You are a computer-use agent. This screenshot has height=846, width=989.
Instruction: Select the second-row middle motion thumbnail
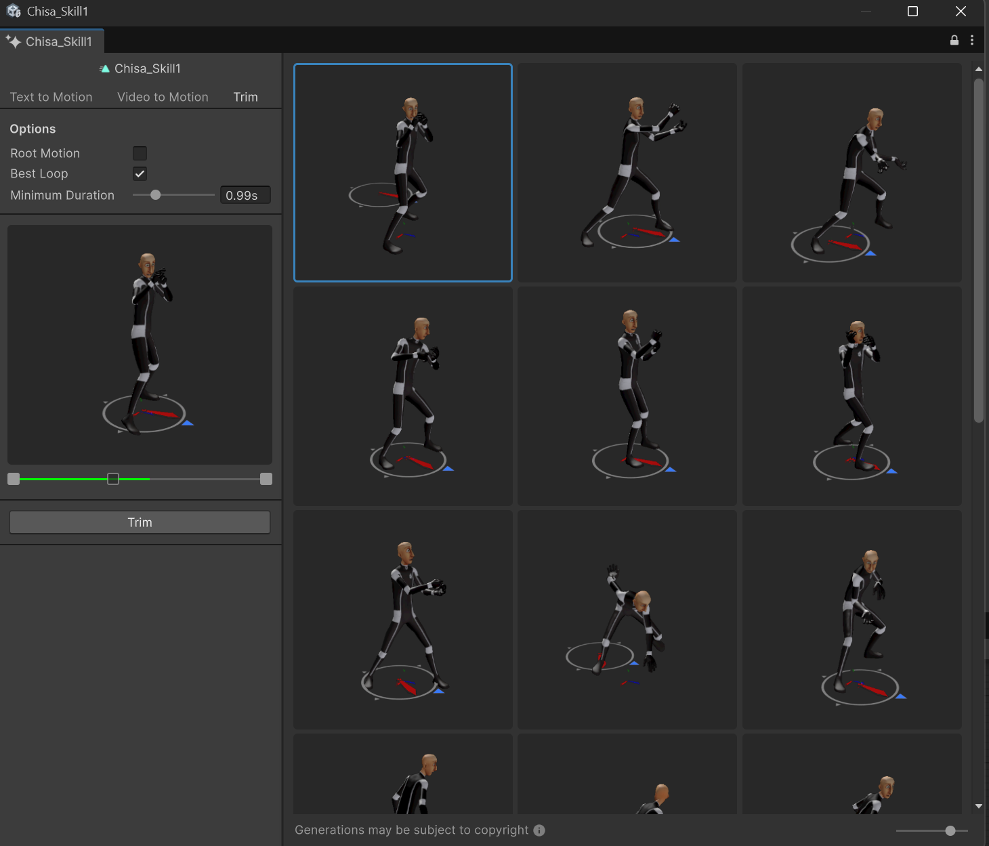click(x=627, y=396)
